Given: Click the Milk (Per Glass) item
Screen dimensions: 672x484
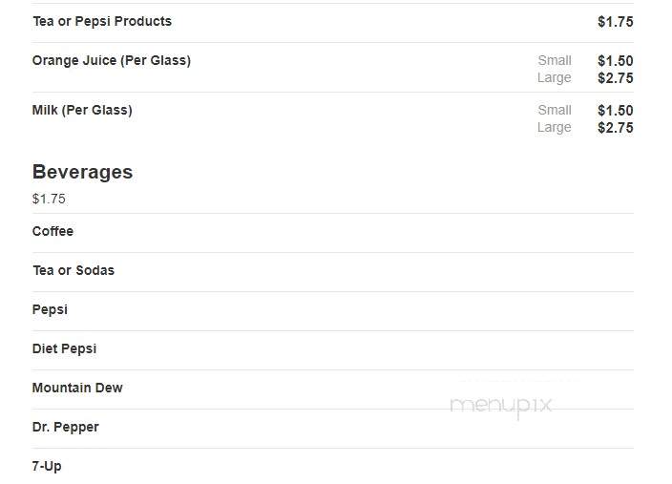Looking at the screenshot, I should (82, 110).
